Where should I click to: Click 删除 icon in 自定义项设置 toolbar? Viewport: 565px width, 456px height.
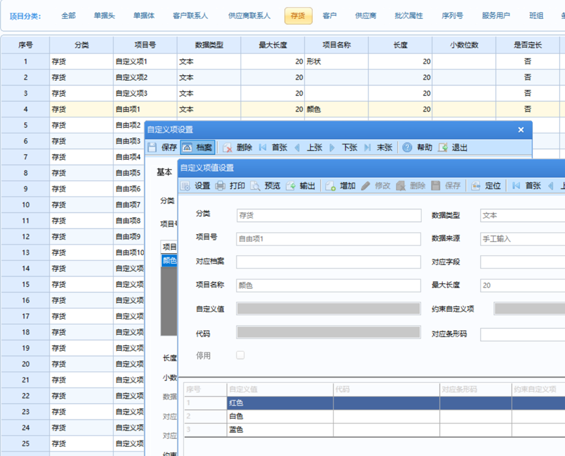point(227,147)
